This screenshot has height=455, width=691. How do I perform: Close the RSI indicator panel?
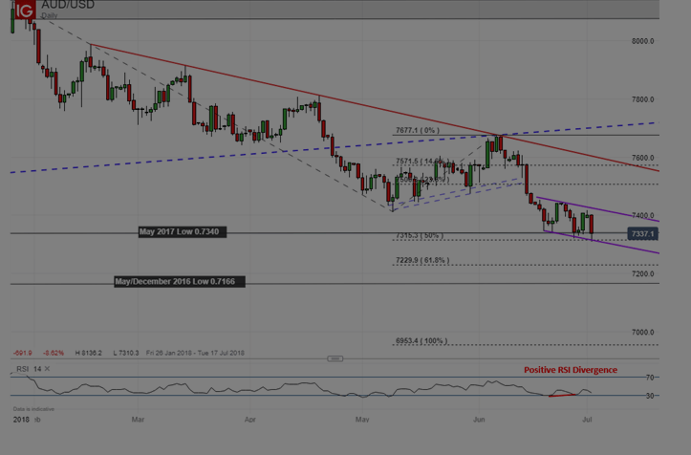coord(47,369)
